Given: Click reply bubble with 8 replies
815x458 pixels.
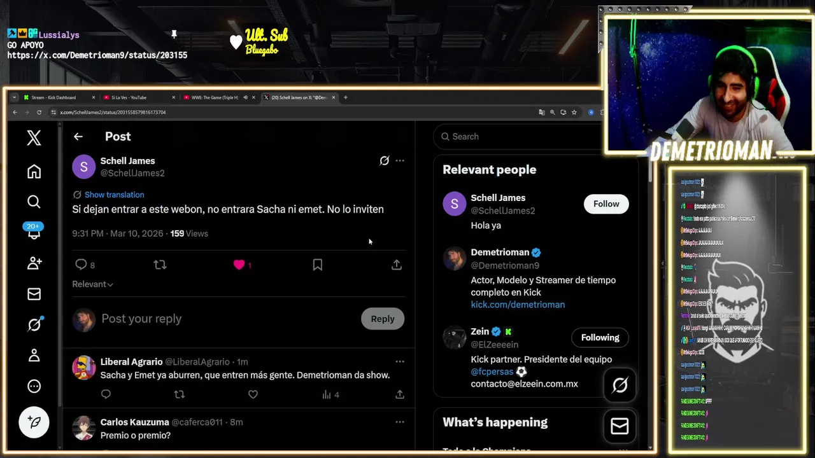Looking at the screenshot, I should pyautogui.click(x=85, y=265).
